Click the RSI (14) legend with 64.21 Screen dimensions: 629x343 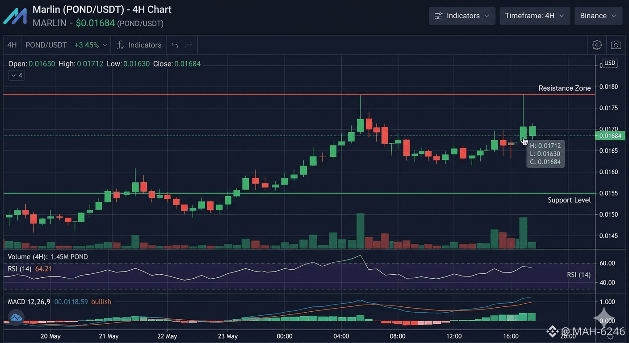tap(30, 269)
